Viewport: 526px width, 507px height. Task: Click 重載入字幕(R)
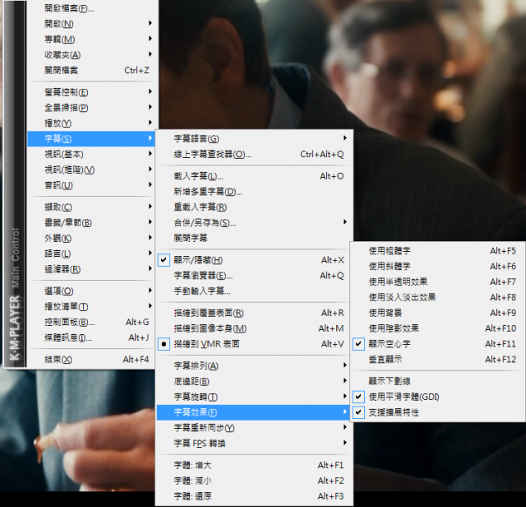(x=254, y=207)
